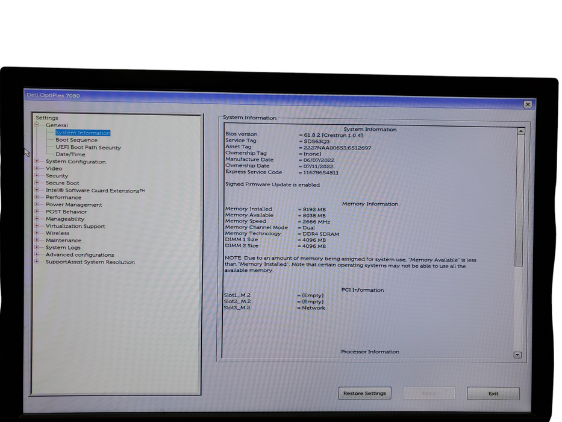Click the Processor Information heading
The image size is (562, 422).
[370, 351]
